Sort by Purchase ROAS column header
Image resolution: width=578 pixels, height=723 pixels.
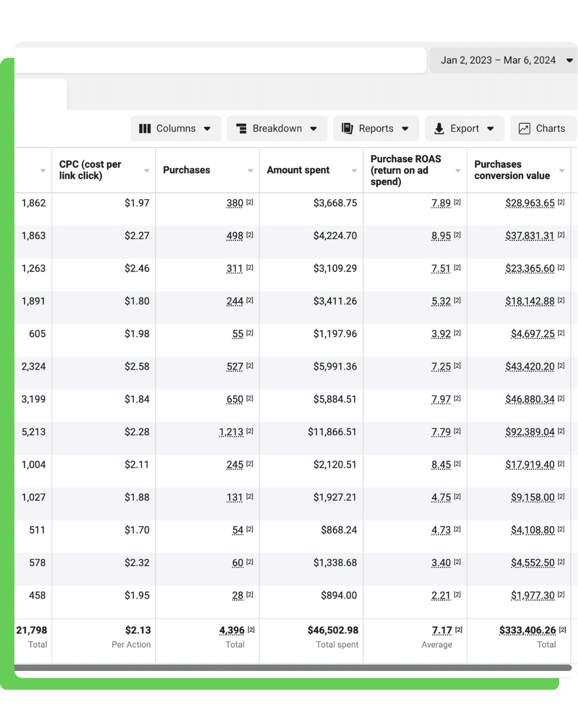406,170
